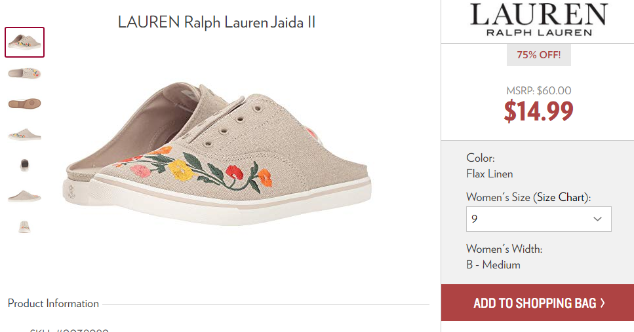
Task: Click the size dropdown chevron arrow
Action: pyautogui.click(x=597, y=219)
